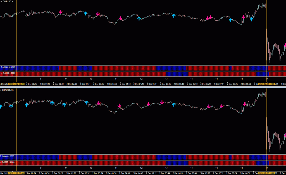Image resolution: width=286 pixels, height=175 pixels.
Task: Click the '2 Dec 02:02' time label
Action: (x=72, y=84)
